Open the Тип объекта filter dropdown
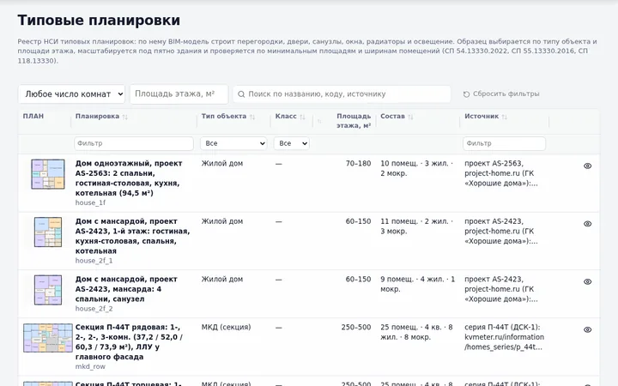The width and height of the screenshot is (618, 386). [233, 143]
